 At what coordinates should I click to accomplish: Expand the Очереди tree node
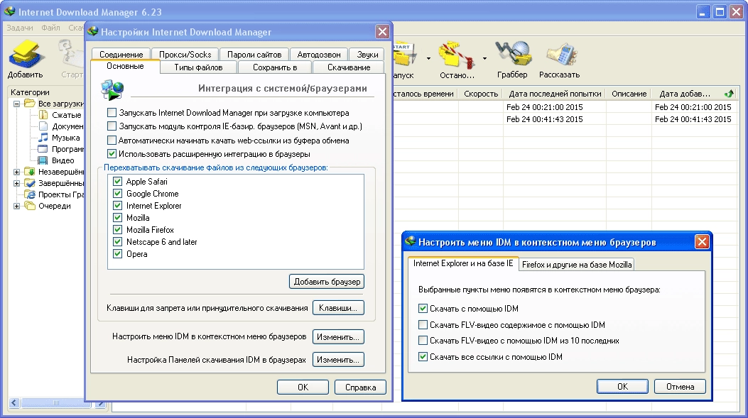pyautogui.click(x=17, y=206)
